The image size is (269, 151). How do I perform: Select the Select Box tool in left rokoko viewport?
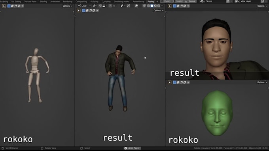[x=4, y=6]
